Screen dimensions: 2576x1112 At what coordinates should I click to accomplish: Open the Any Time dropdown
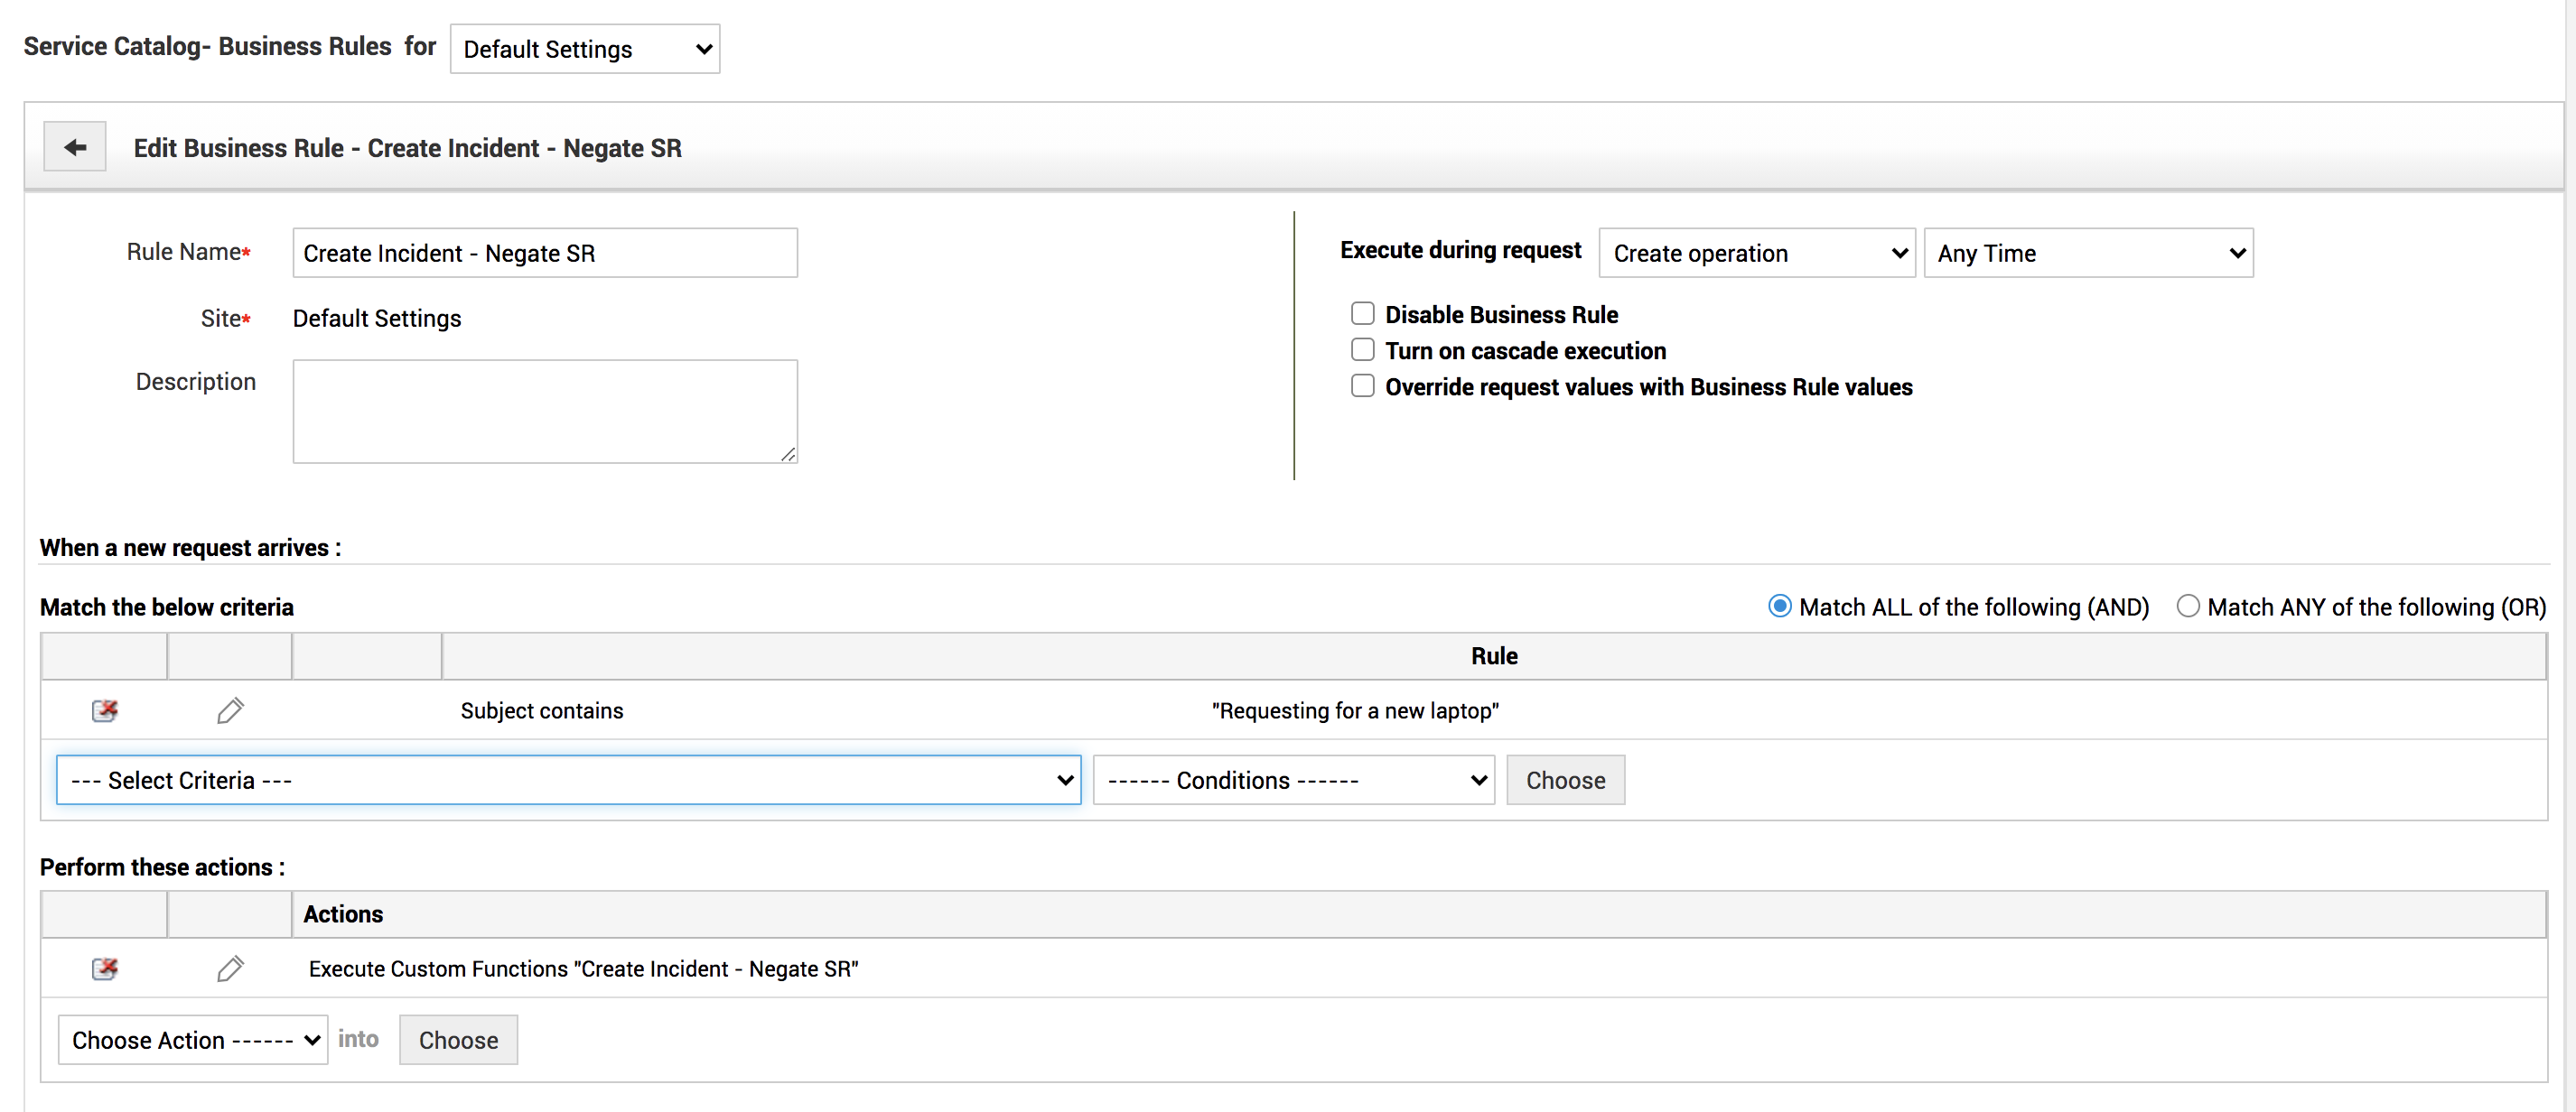[x=2088, y=253]
